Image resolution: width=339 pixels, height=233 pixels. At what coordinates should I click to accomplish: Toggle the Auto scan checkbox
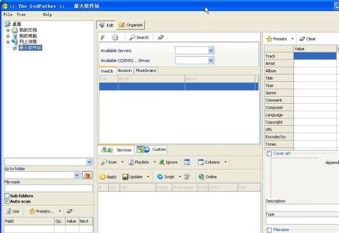point(7,202)
